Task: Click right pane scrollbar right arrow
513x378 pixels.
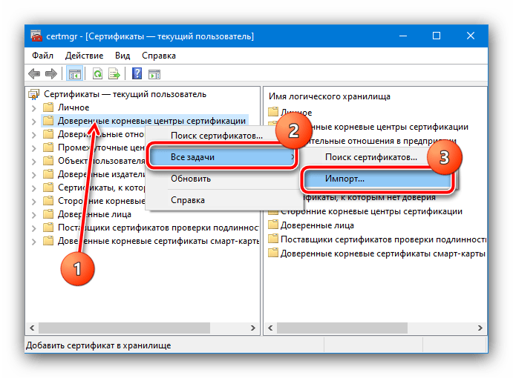Action: point(480,328)
